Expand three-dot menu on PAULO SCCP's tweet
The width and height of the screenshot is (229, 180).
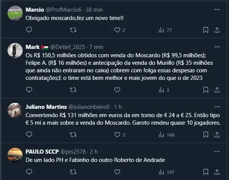pyautogui.click(x=217, y=151)
